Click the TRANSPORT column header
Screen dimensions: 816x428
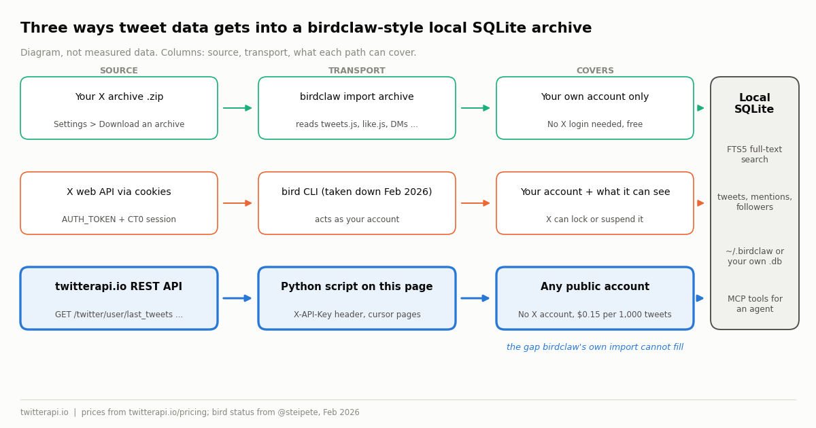coord(357,71)
